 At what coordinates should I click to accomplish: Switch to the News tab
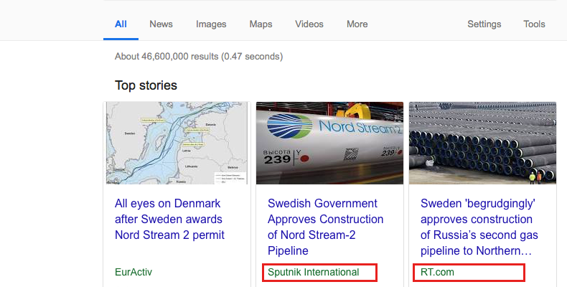(161, 24)
